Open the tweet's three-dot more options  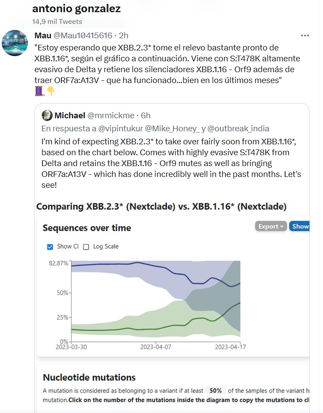point(306,35)
